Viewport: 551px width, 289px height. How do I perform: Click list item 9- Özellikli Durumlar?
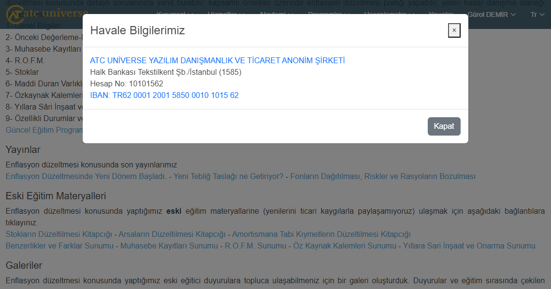coord(44,118)
